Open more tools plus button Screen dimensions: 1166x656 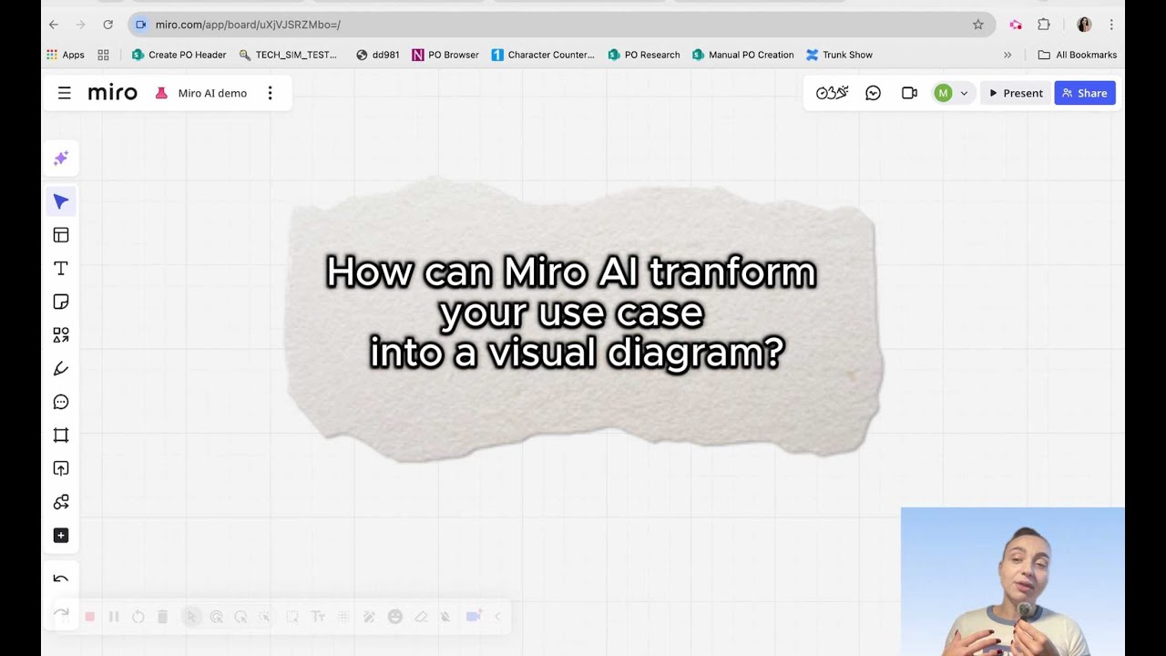coord(61,536)
